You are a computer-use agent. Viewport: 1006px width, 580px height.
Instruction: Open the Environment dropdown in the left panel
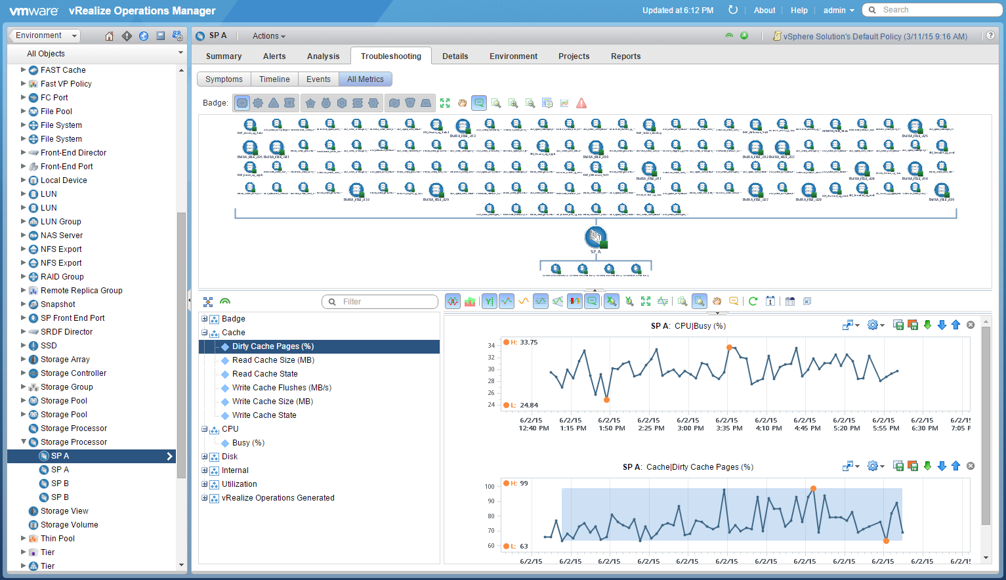tap(46, 36)
